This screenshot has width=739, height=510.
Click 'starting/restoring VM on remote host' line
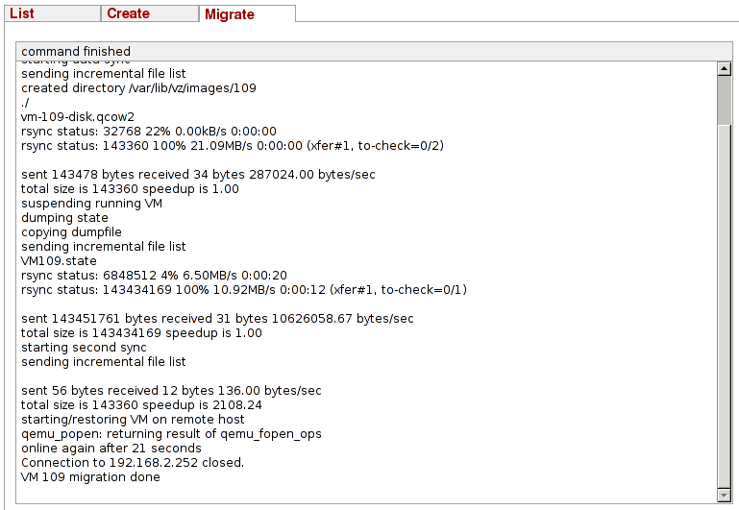click(x=133, y=419)
